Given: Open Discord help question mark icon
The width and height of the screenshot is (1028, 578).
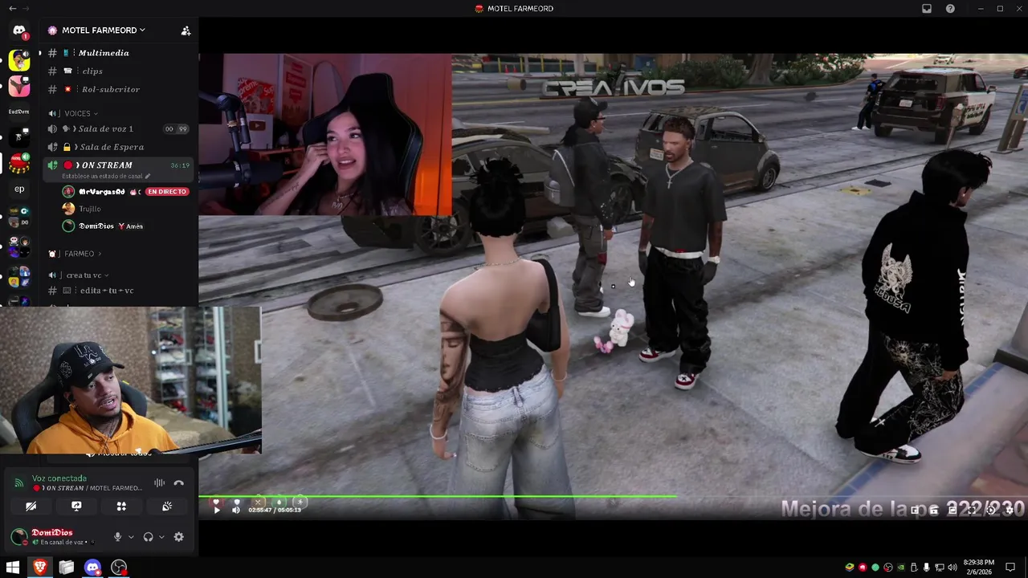Looking at the screenshot, I should (951, 9).
